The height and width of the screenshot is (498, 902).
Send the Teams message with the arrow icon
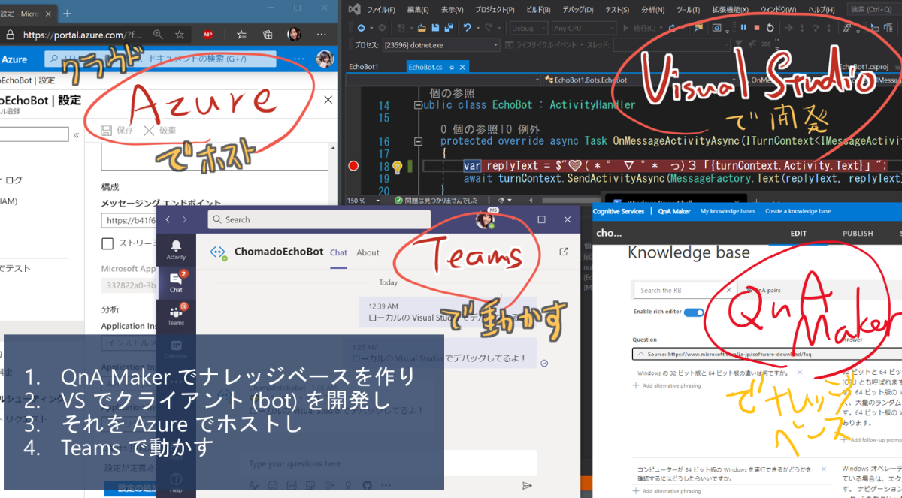[528, 485]
